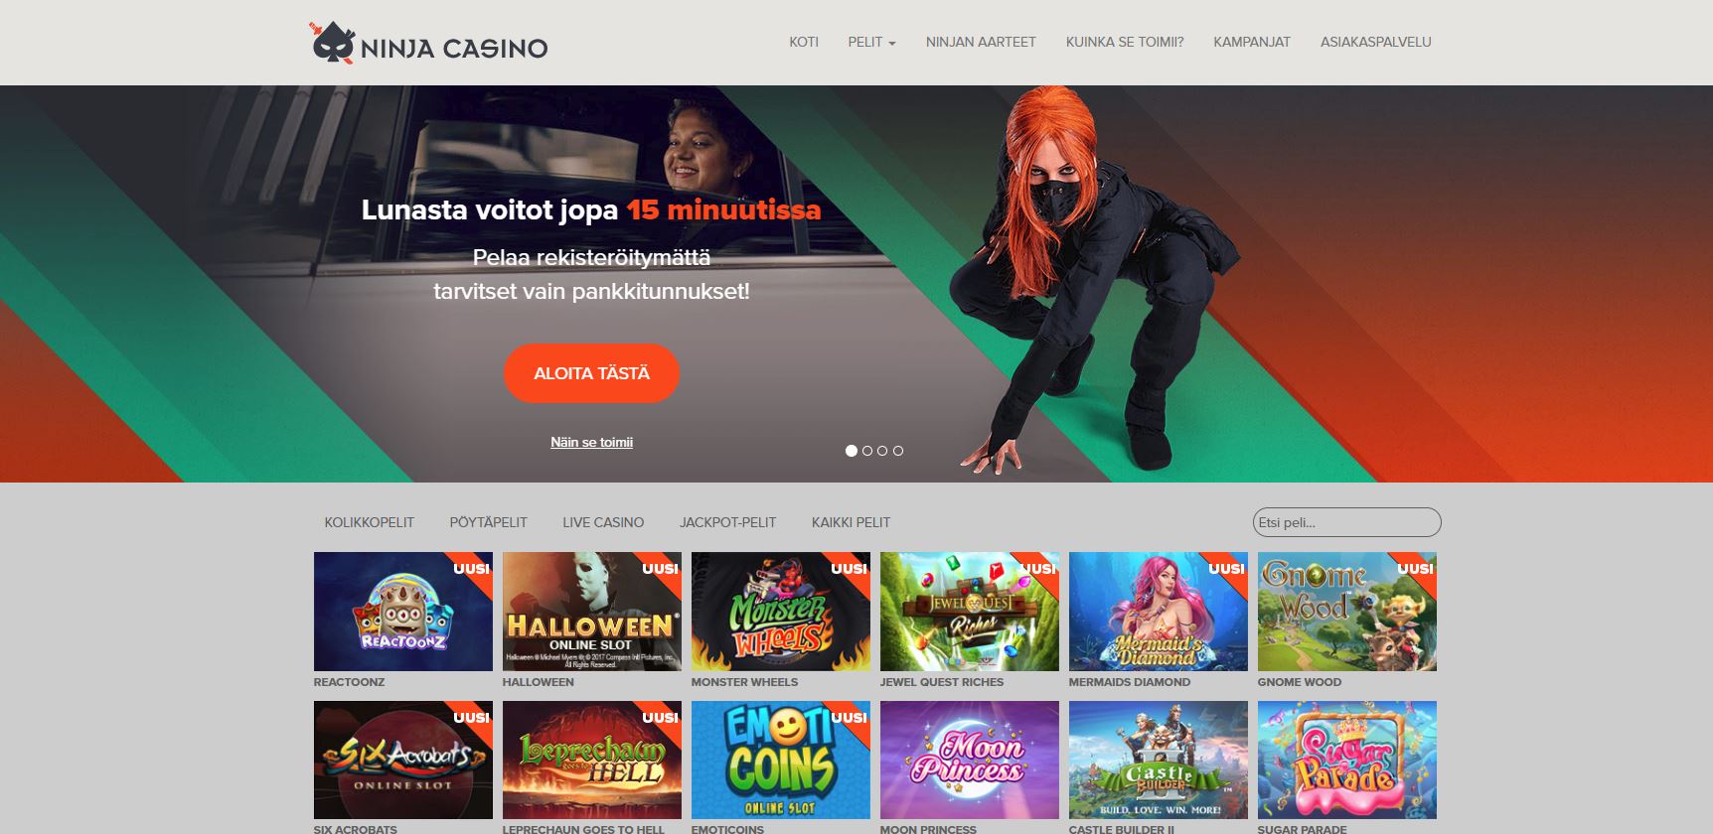Launch the Emoticoins slot thumbnail
The width and height of the screenshot is (1713, 834).
[x=780, y=760]
